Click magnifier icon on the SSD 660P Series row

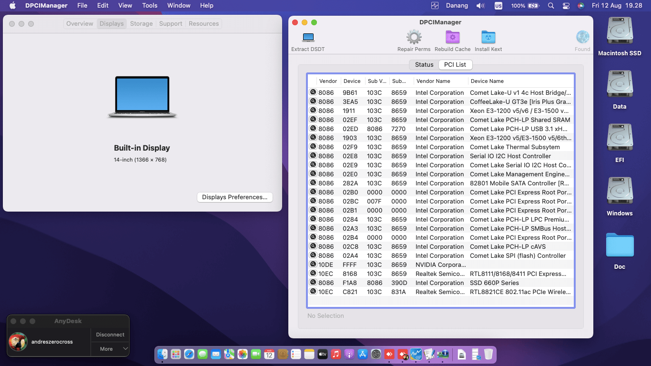click(313, 282)
